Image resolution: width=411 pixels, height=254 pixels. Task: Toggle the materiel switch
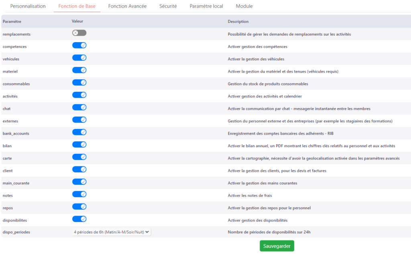tap(79, 70)
